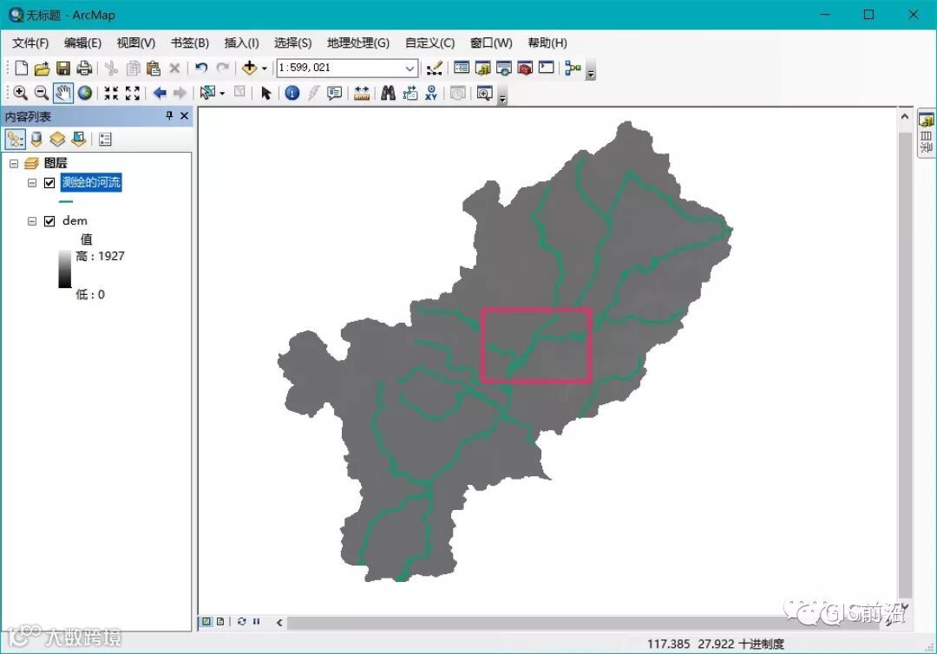Select the 测绘的河流 layer name
The width and height of the screenshot is (937, 654).
(91, 183)
